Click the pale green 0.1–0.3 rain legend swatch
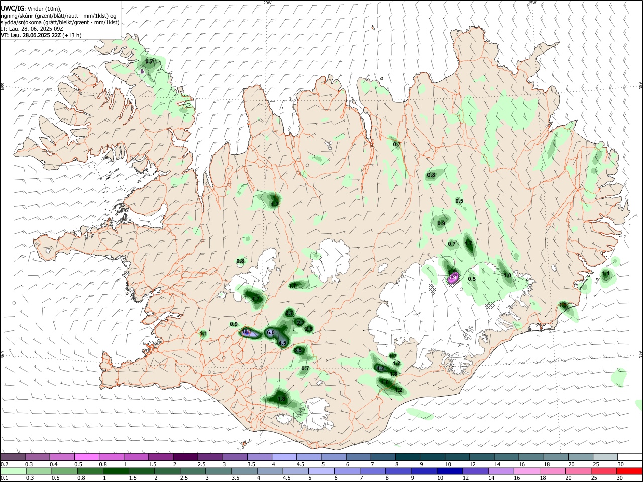 point(13,471)
